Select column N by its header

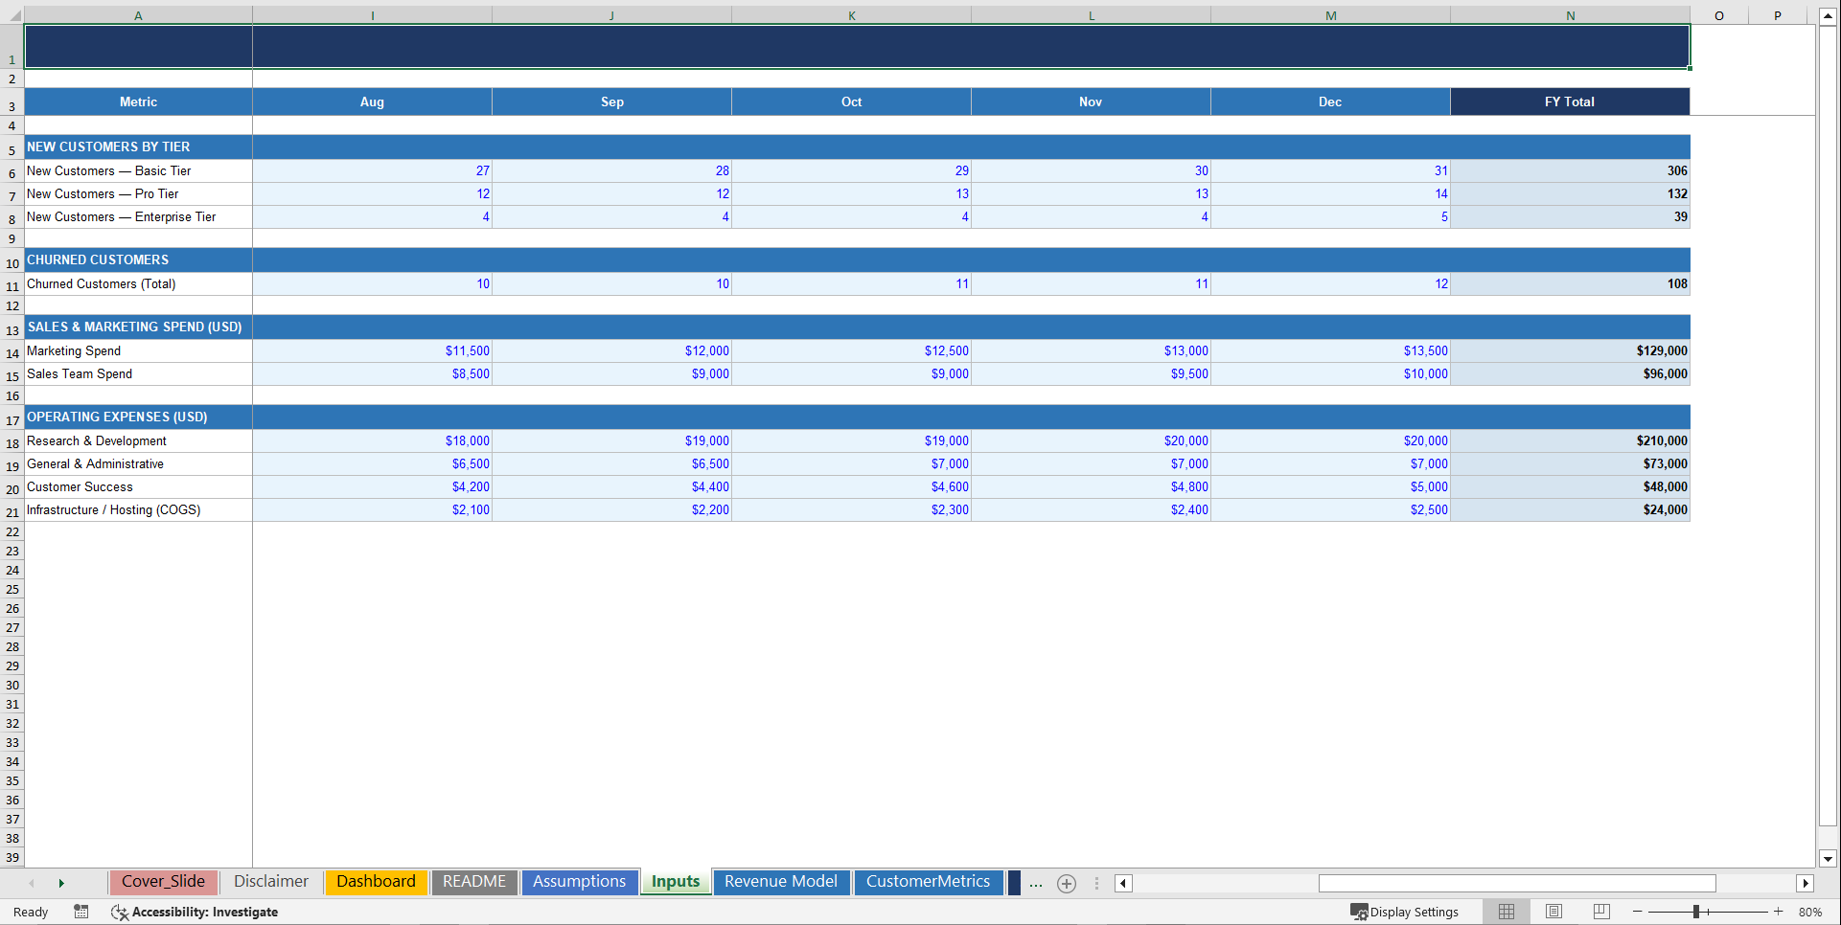pyautogui.click(x=1570, y=15)
